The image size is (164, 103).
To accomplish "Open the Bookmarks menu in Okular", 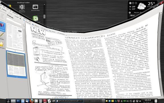I will (x=15, y=13).
